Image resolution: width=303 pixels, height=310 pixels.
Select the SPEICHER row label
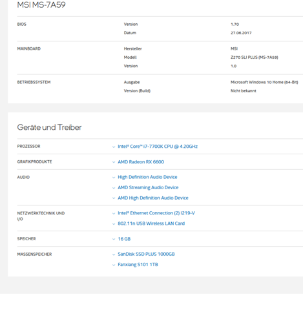click(x=26, y=239)
